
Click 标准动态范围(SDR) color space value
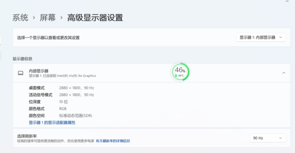[x=75, y=115]
